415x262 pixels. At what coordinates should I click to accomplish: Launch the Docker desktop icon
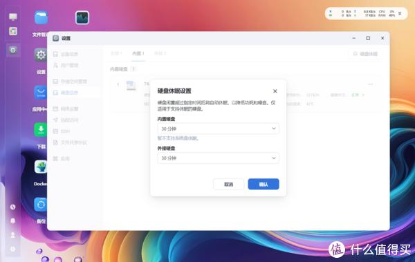click(x=41, y=167)
